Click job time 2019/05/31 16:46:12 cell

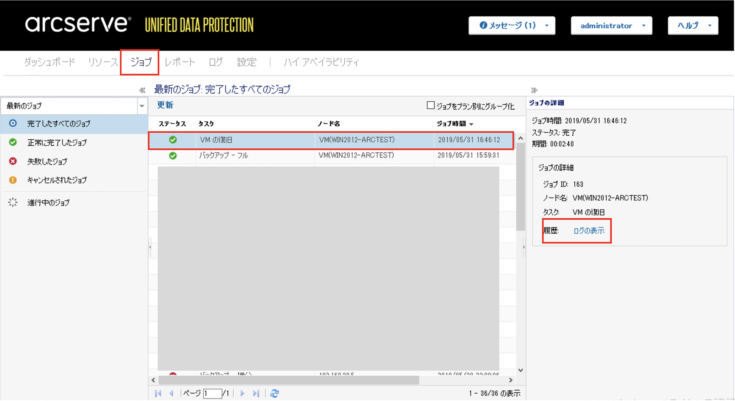tap(469, 140)
